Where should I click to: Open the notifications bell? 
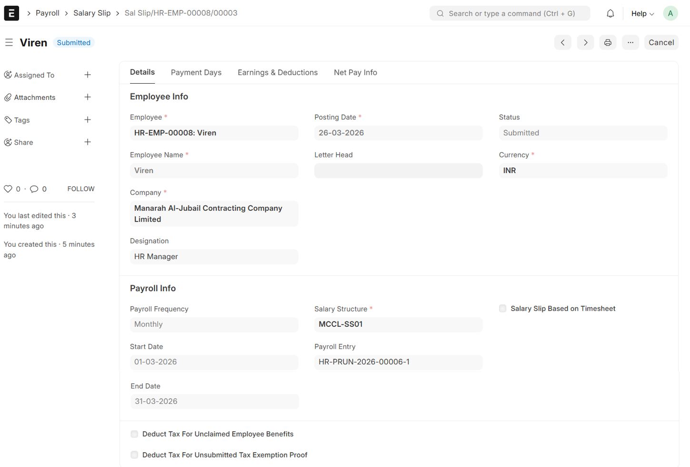point(610,13)
